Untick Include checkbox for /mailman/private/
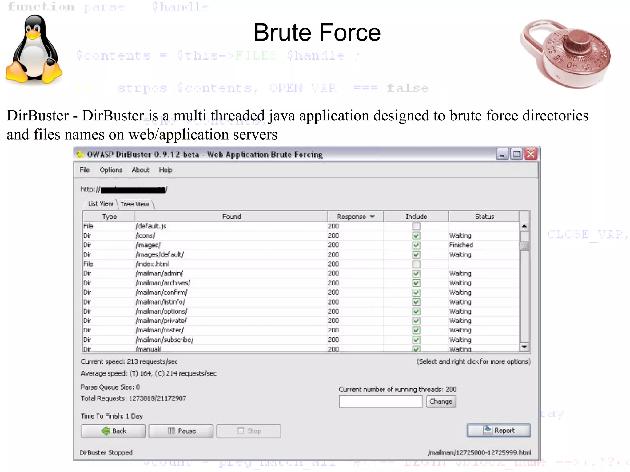This screenshot has width=630, height=472. click(x=416, y=321)
